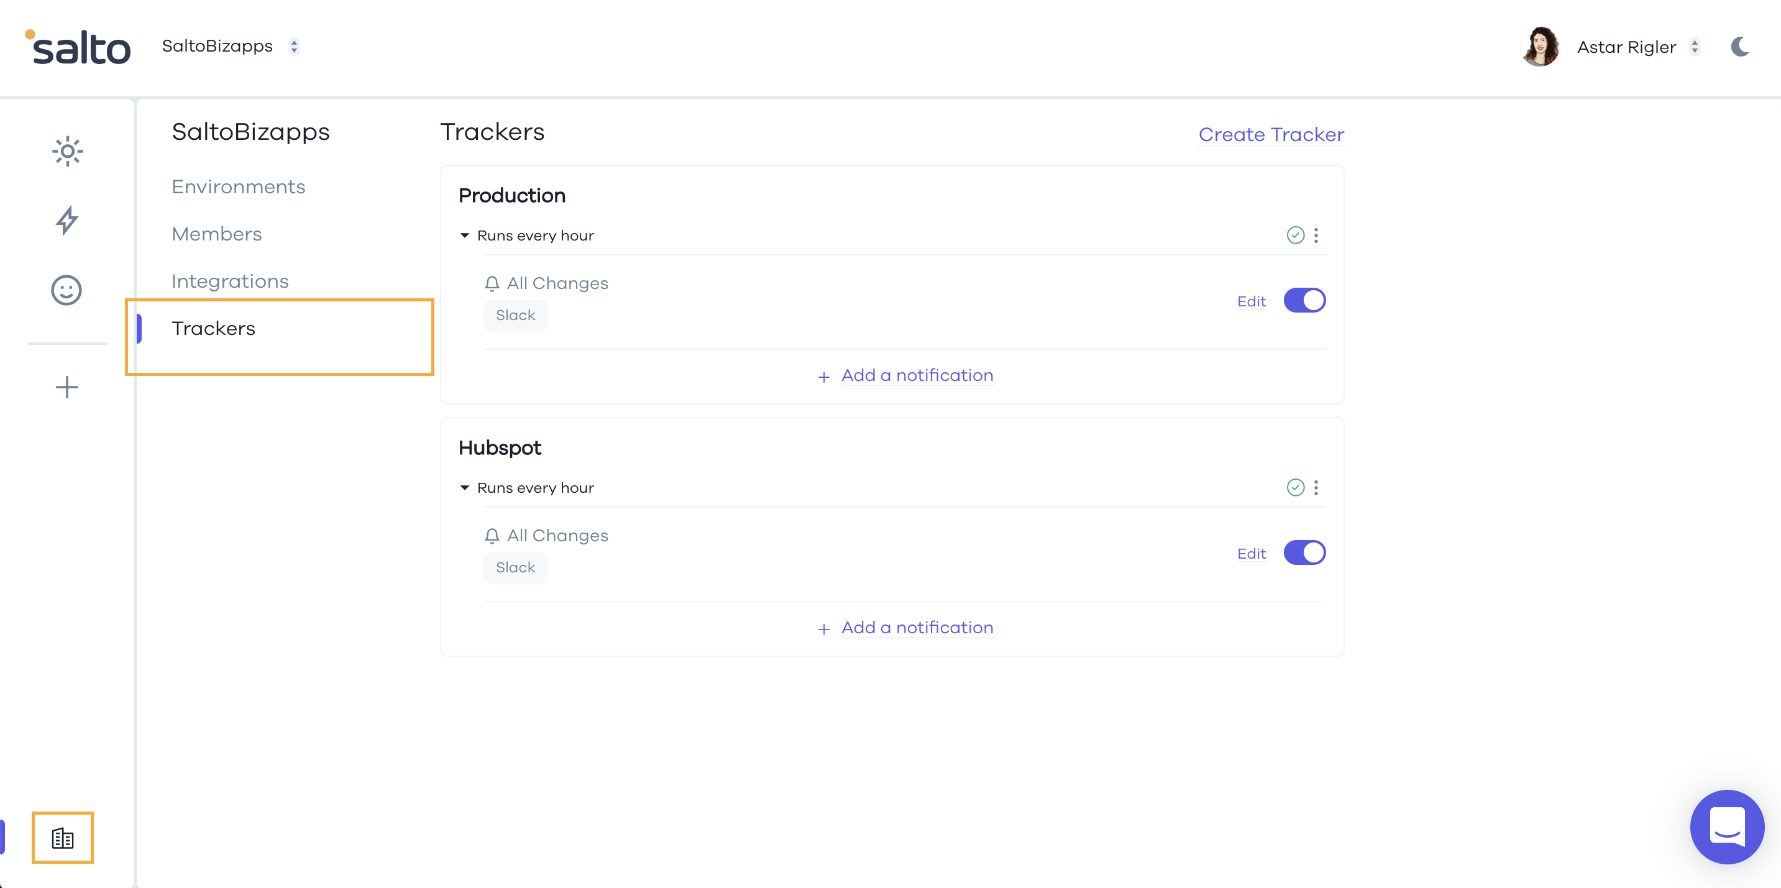Add a notification to Hubspot tracker
The height and width of the screenshot is (888, 1781).
[x=916, y=628]
